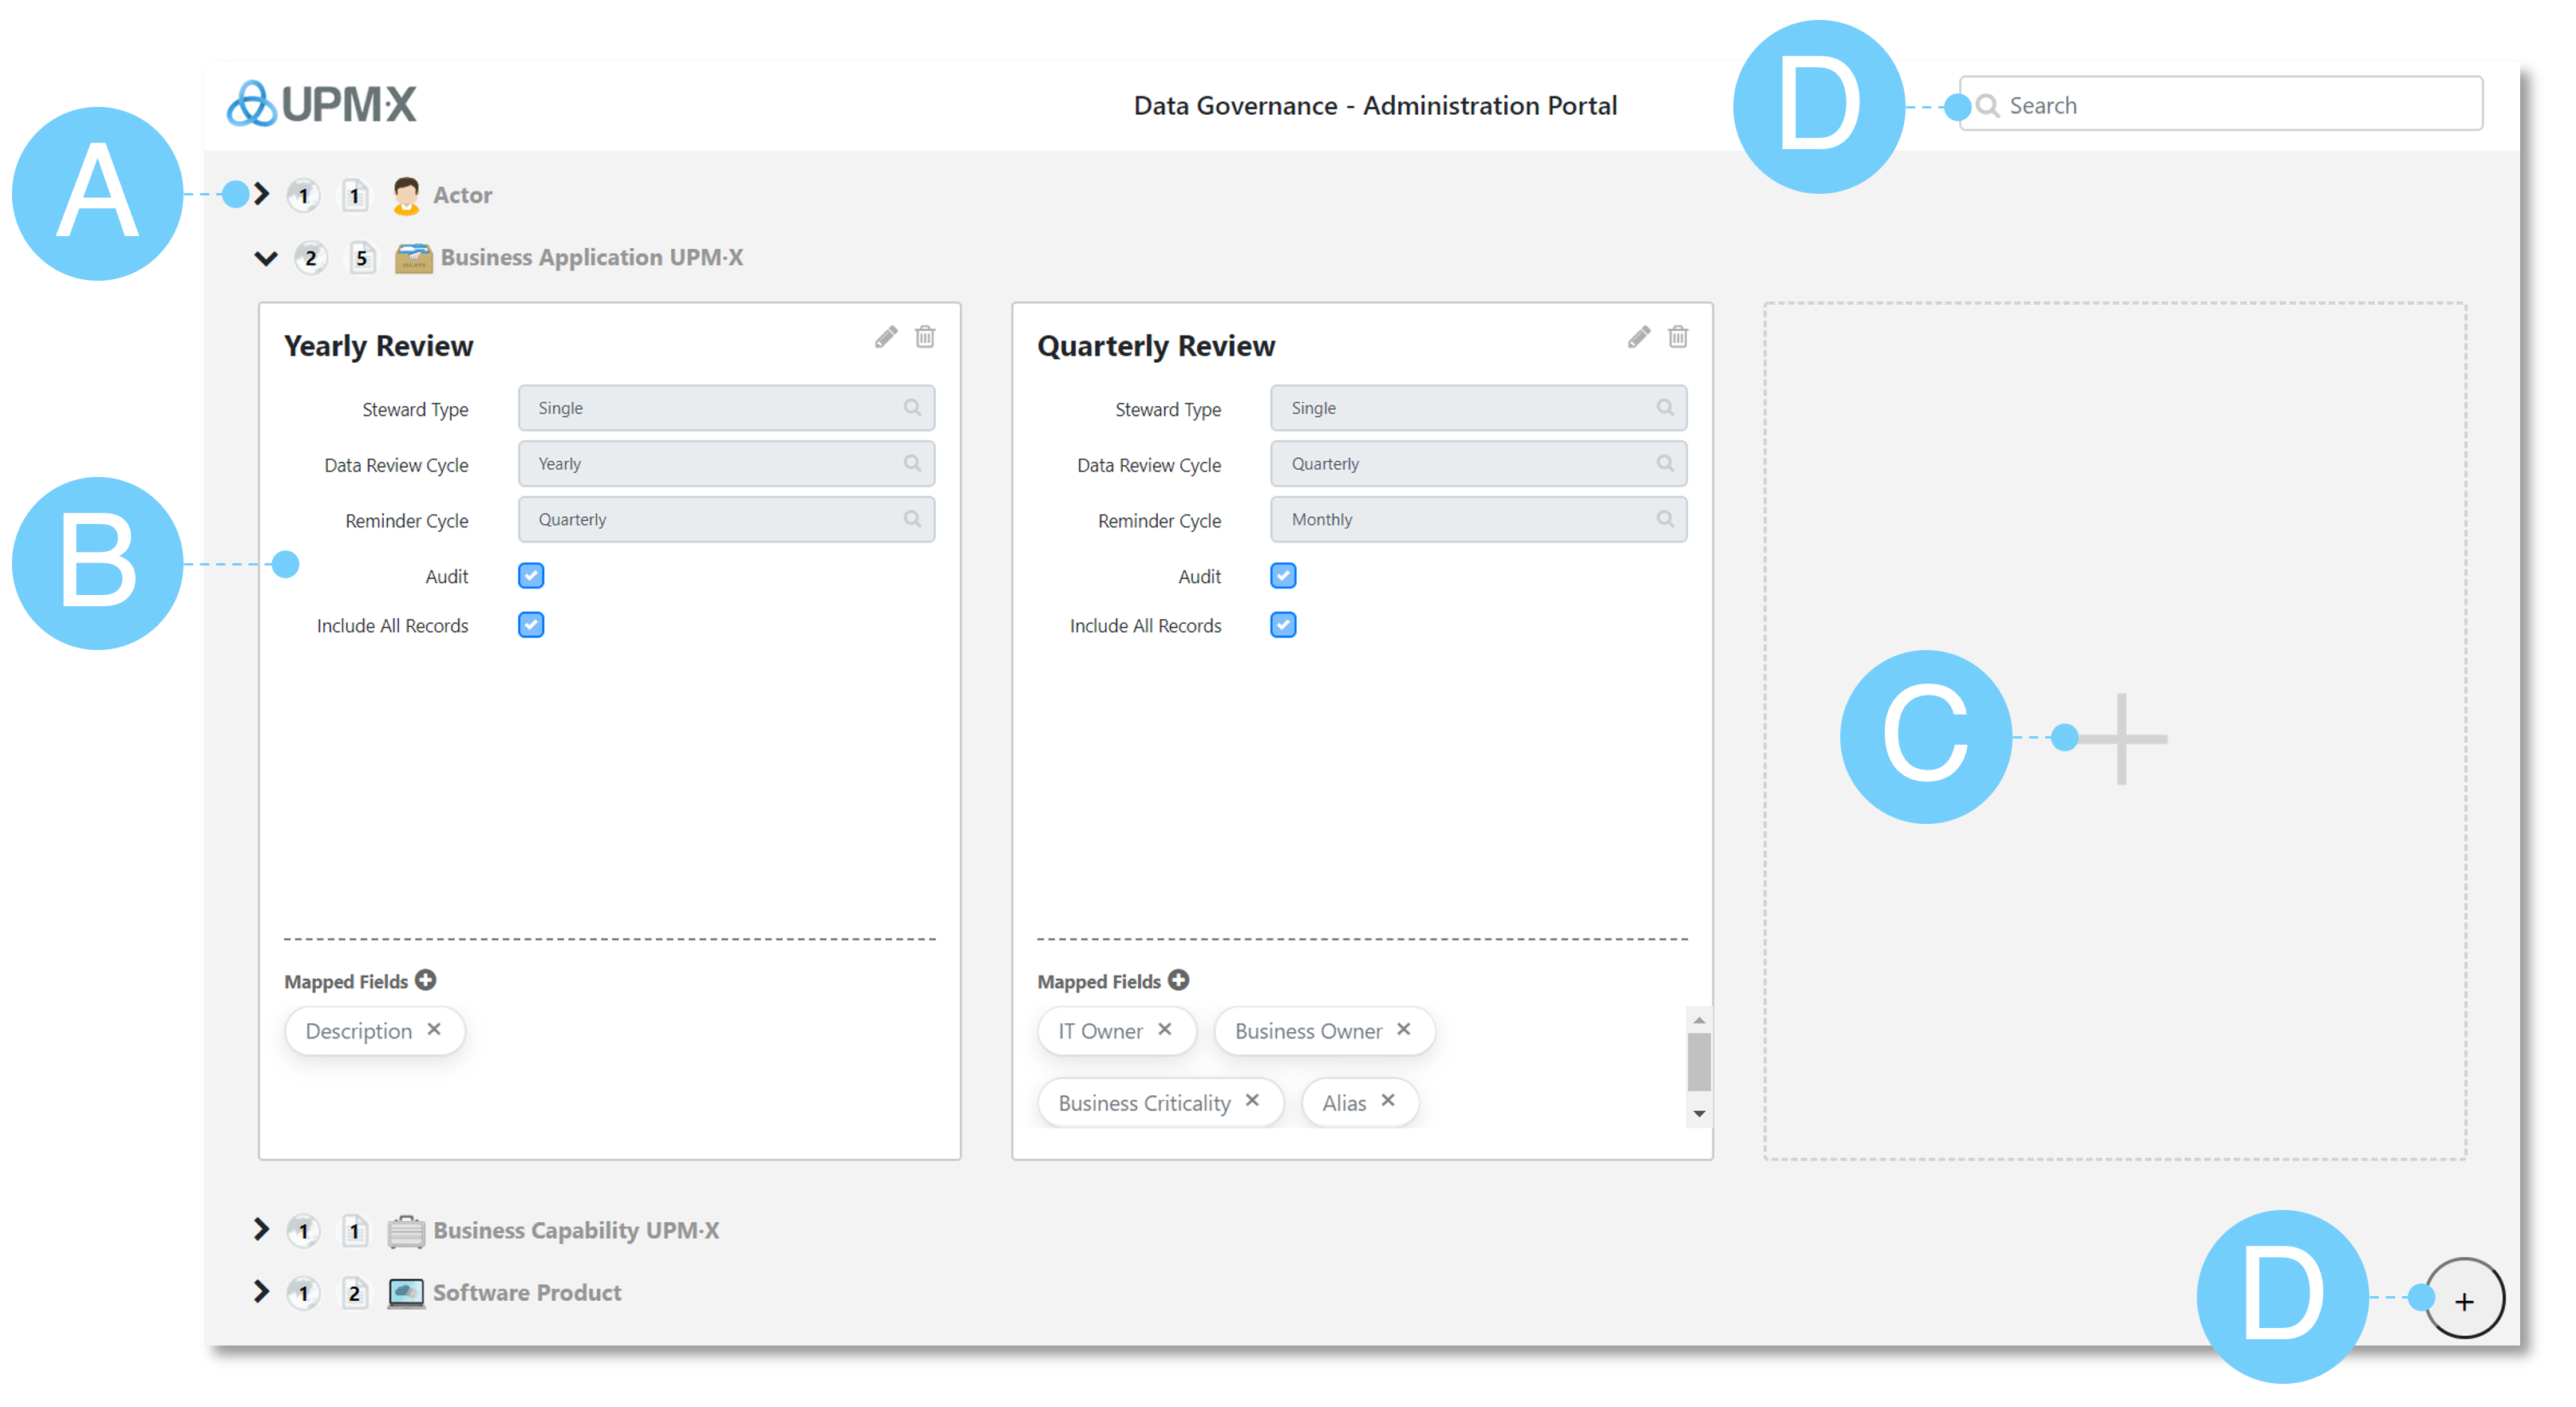Collapse Business Application UPM-X section

pos(265,258)
